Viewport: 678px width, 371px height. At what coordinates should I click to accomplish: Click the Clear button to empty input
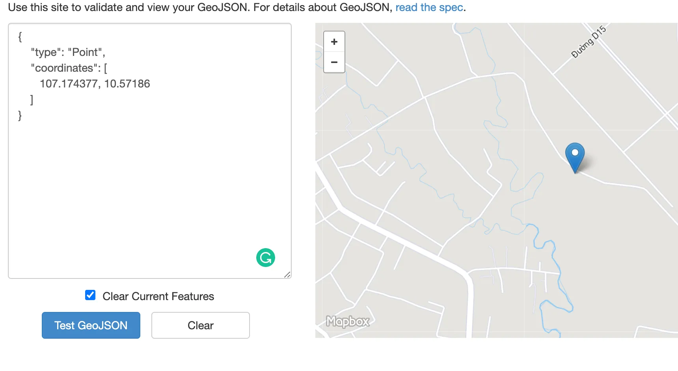(200, 325)
